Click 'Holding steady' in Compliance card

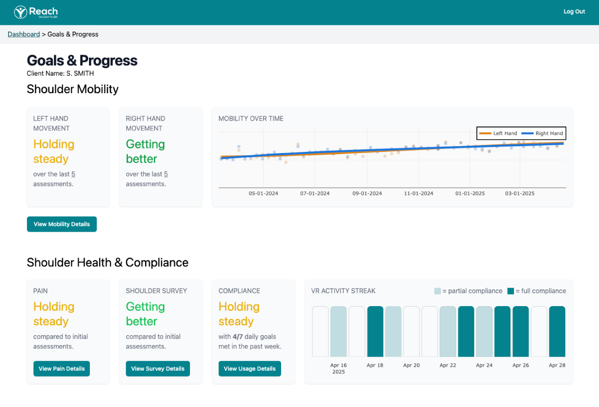[x=239, y=314]
